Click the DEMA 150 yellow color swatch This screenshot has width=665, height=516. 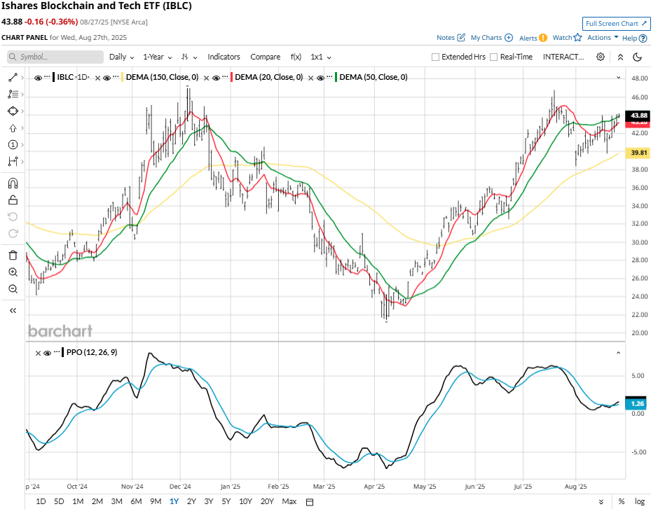pos(122,77)
